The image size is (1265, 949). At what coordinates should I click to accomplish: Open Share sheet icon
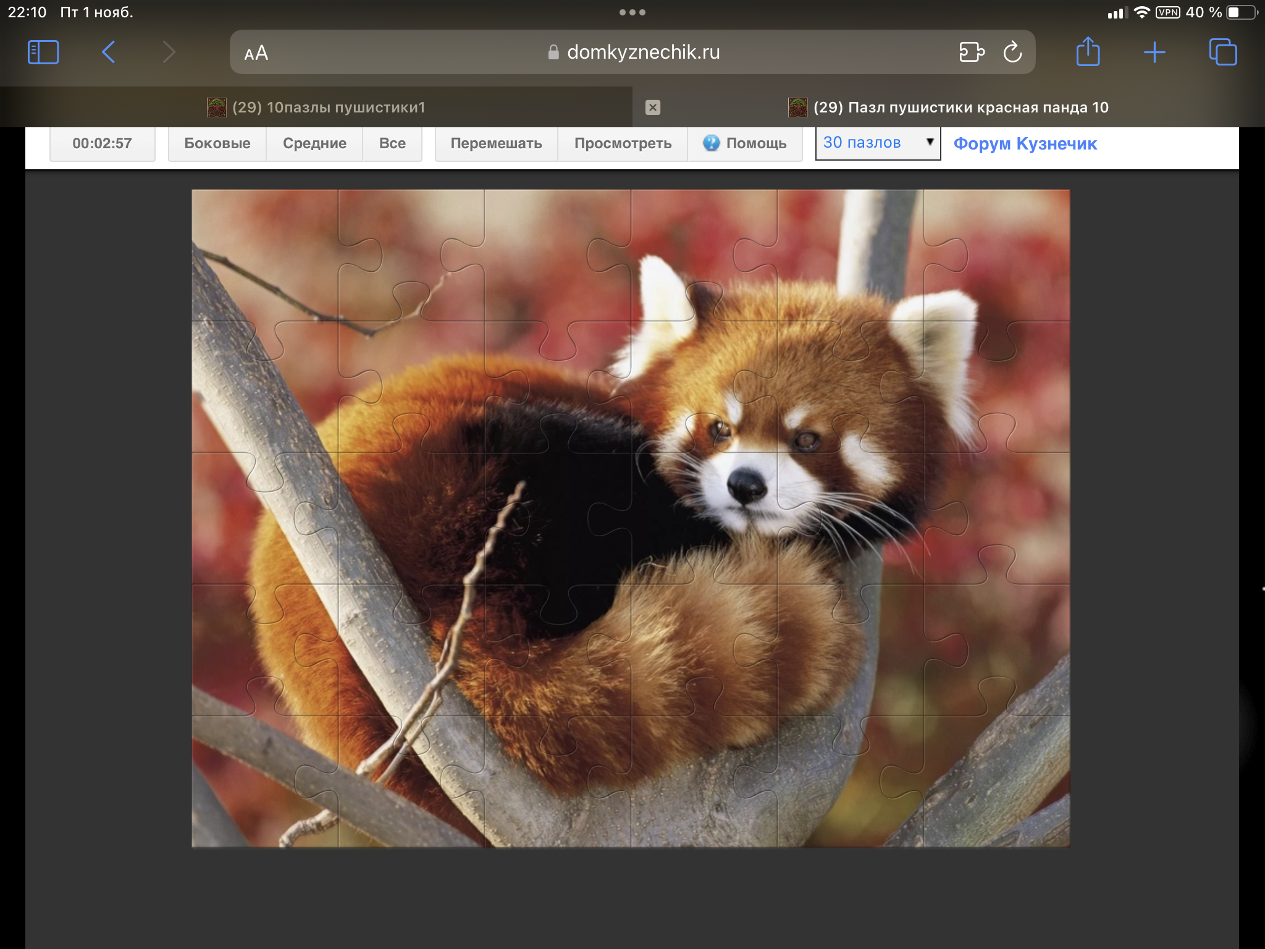click(1088, 51)
